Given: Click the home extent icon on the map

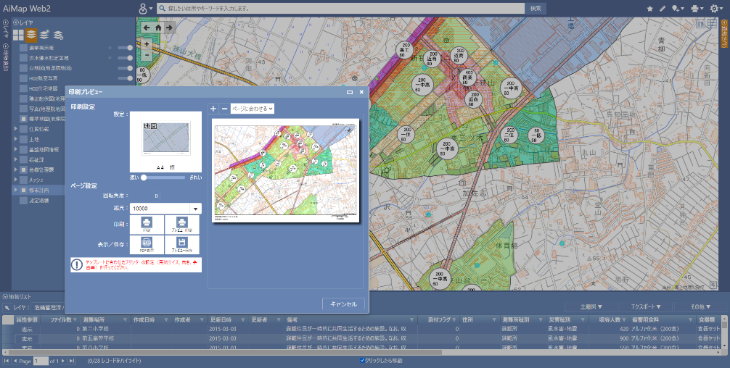Looking at the screenshot, I should (x=157, y=28).
